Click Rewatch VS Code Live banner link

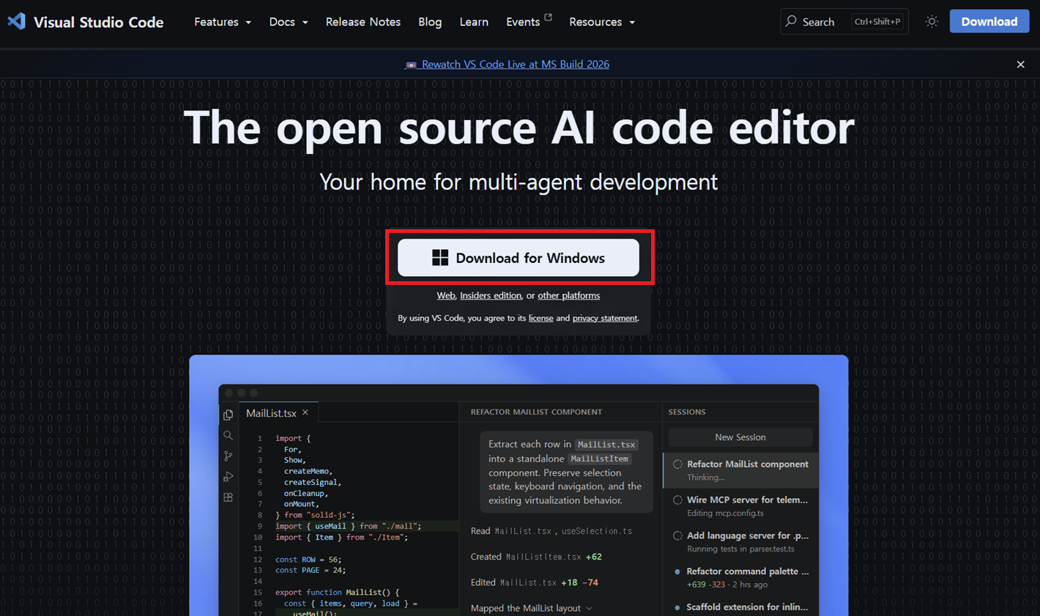pyautogui.click(x=516, y=64)
